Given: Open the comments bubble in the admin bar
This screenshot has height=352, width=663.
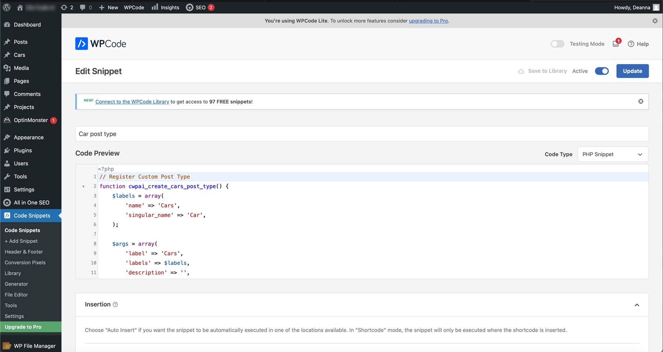Looking at the screenshot, I should (85, 7).
